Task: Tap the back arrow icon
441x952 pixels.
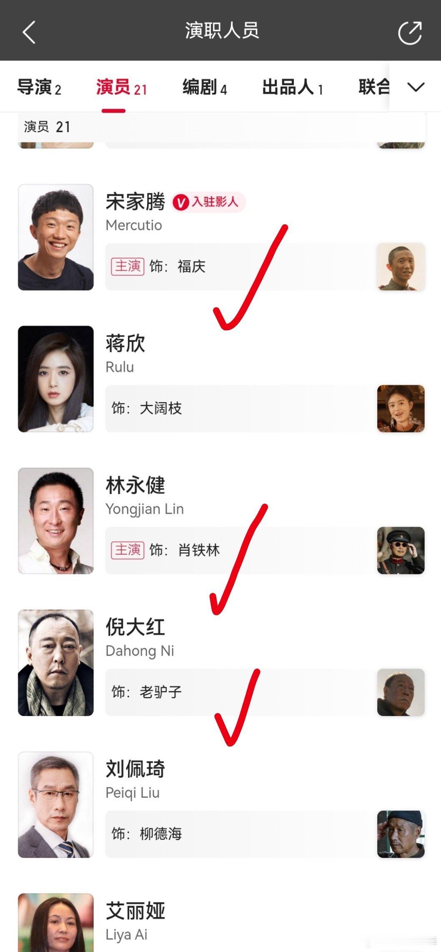Action: click(x=29, y=32)
